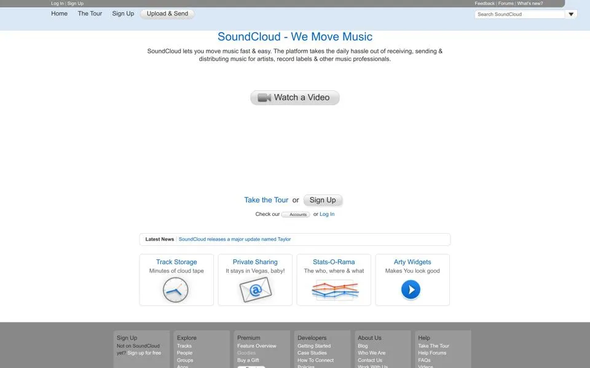Screen dimensions: 590x368
Task: Click the Explore footer heading
Action: 187,338
